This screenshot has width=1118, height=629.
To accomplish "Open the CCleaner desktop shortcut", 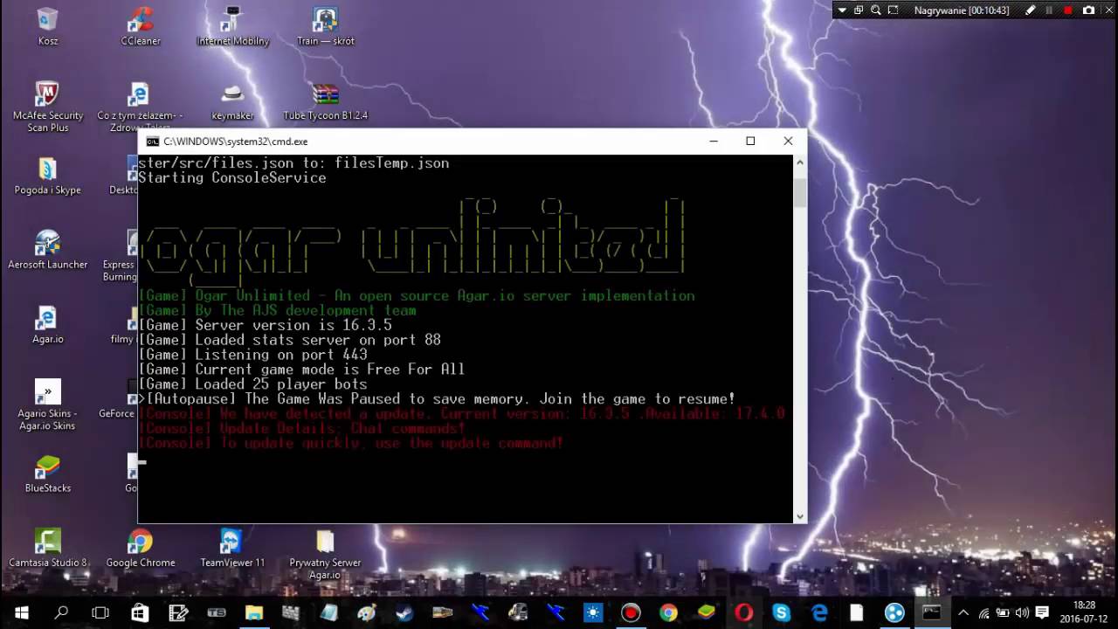I will (141, 26).
